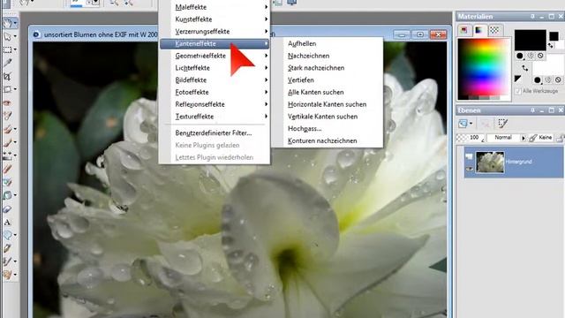Click background style button in Materialien

coord(538,79)
